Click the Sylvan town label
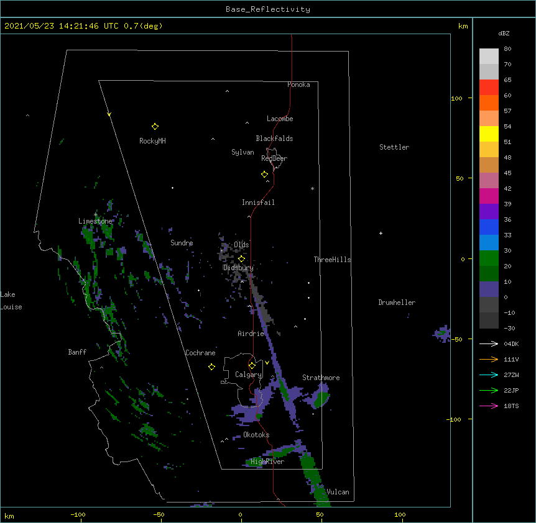Viewport: 536px width, 523px height. (243, 152)
